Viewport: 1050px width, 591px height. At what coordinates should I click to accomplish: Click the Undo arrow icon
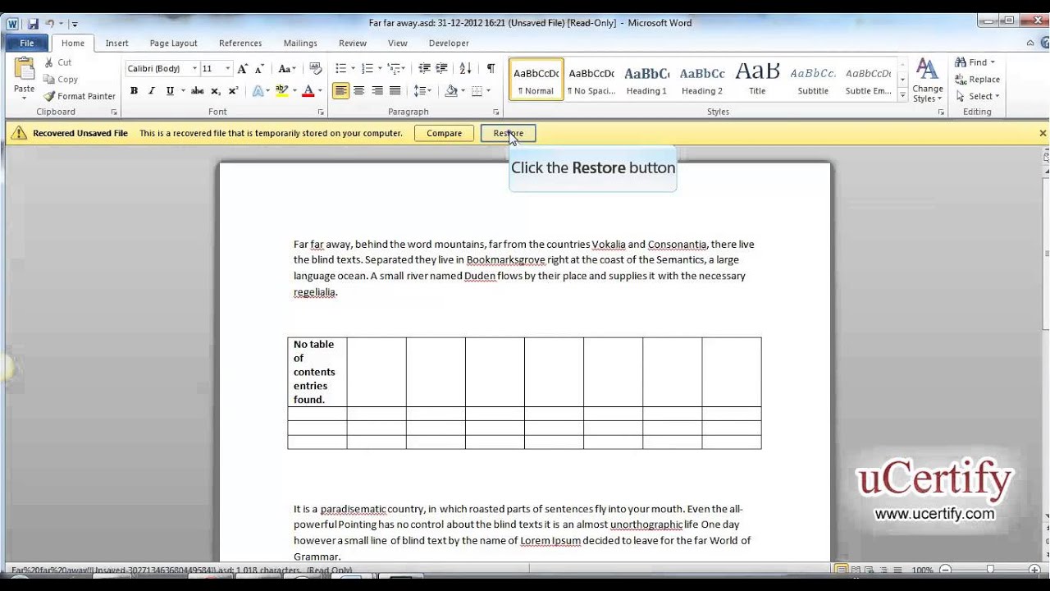pos(49,24)
